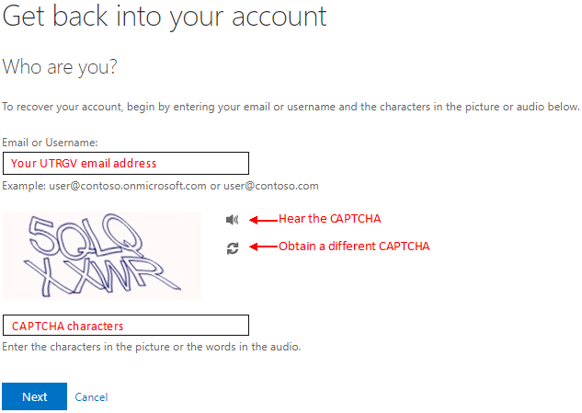Refresh the CAPTCHA with the circular arrows icon
The width and height of the screenshot is (582, 413).
[233, 248]
